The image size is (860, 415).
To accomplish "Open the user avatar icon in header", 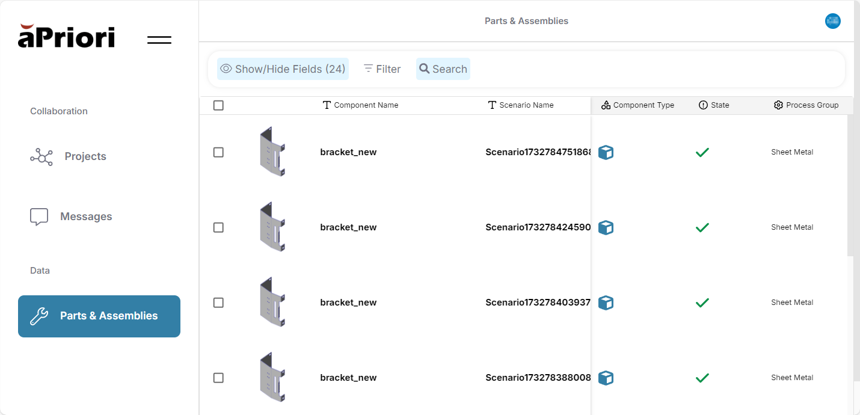I will 832,21.
